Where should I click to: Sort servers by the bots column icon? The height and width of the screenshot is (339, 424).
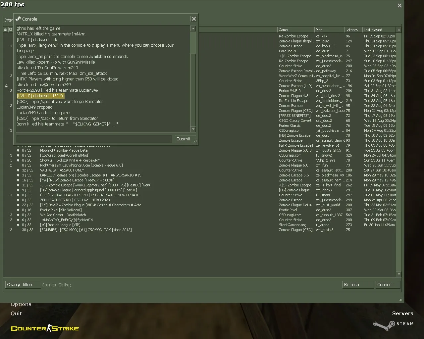point(11,30)
